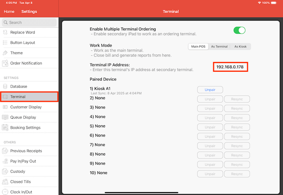The image size is (283, 195).
Task: Click Unpair for device slot 6
Action: pyautogui.click(x=210, y=137)
